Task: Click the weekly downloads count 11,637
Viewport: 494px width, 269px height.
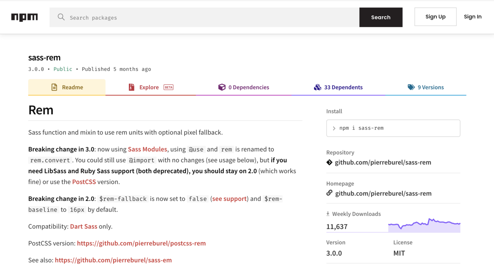Action: (337, 227)
